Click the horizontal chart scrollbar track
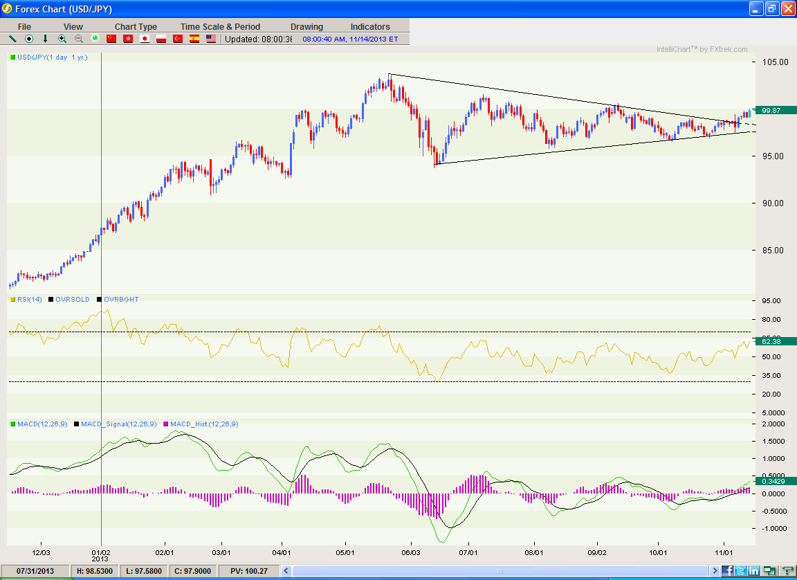Viewport: 797px width, 580px height. (500, 571)
